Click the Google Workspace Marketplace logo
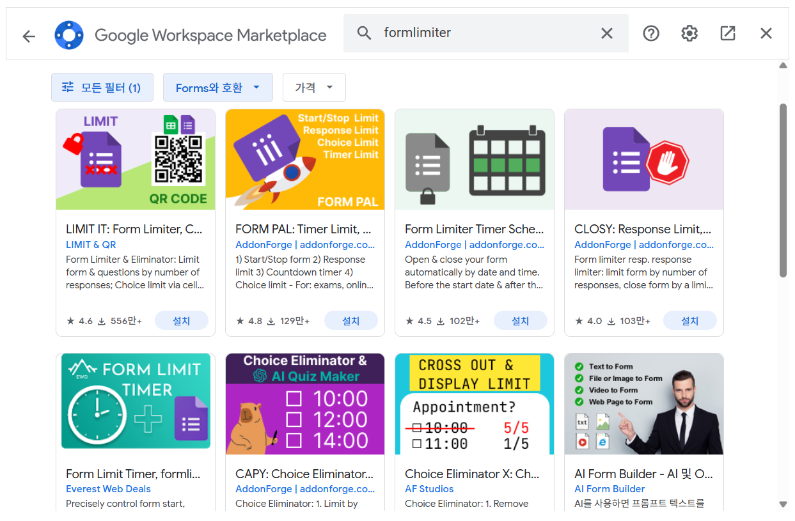 69,35
